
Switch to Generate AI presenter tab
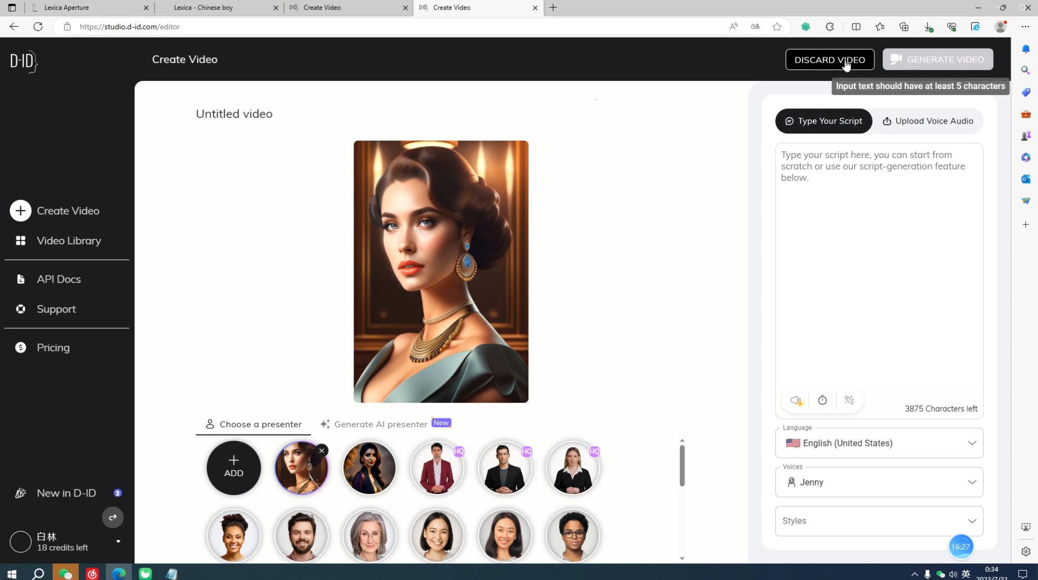381,424
